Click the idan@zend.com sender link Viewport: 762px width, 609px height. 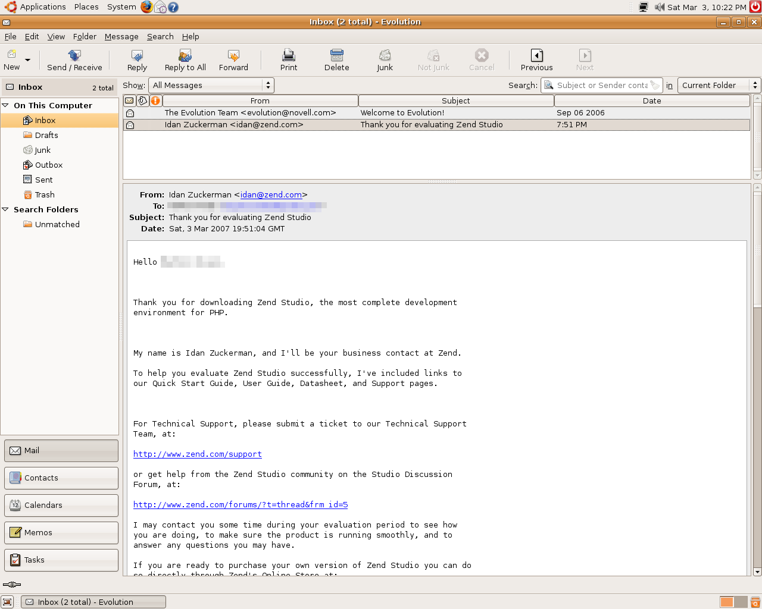point(271,194)
